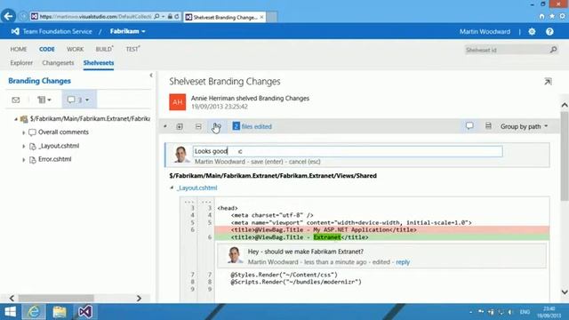The image size is (569, 320).
Task: Click the Team Foundation Service link
Action: (x=57, y=31)
